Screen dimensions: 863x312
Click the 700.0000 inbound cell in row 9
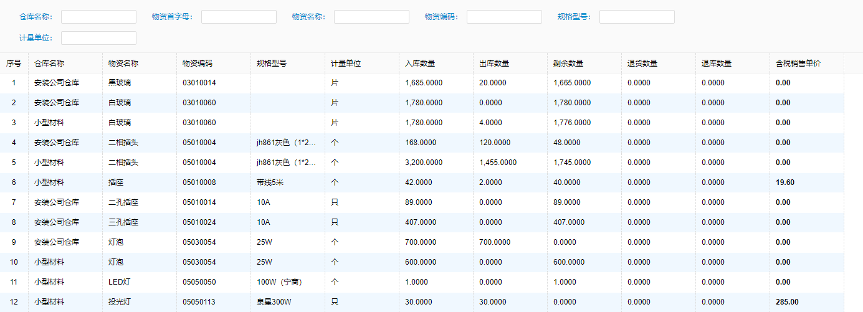coord(421,242)
